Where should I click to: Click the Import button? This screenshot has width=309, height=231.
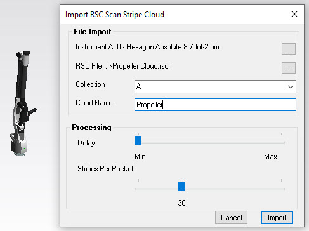tap(277, 218)
